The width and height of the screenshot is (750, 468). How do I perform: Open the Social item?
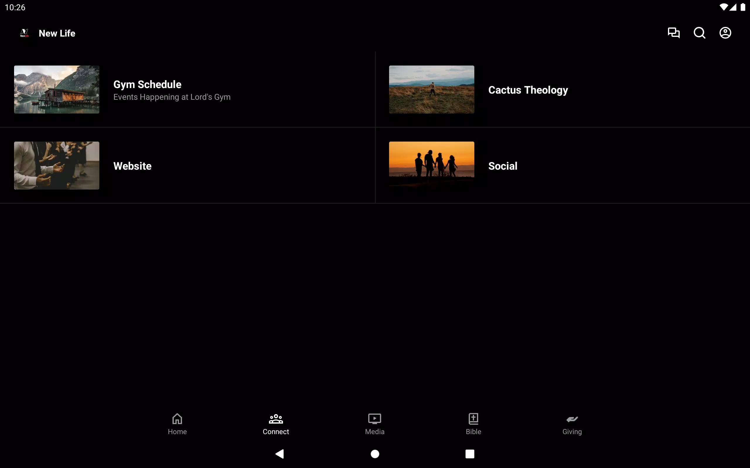click(x=562, y=166)
